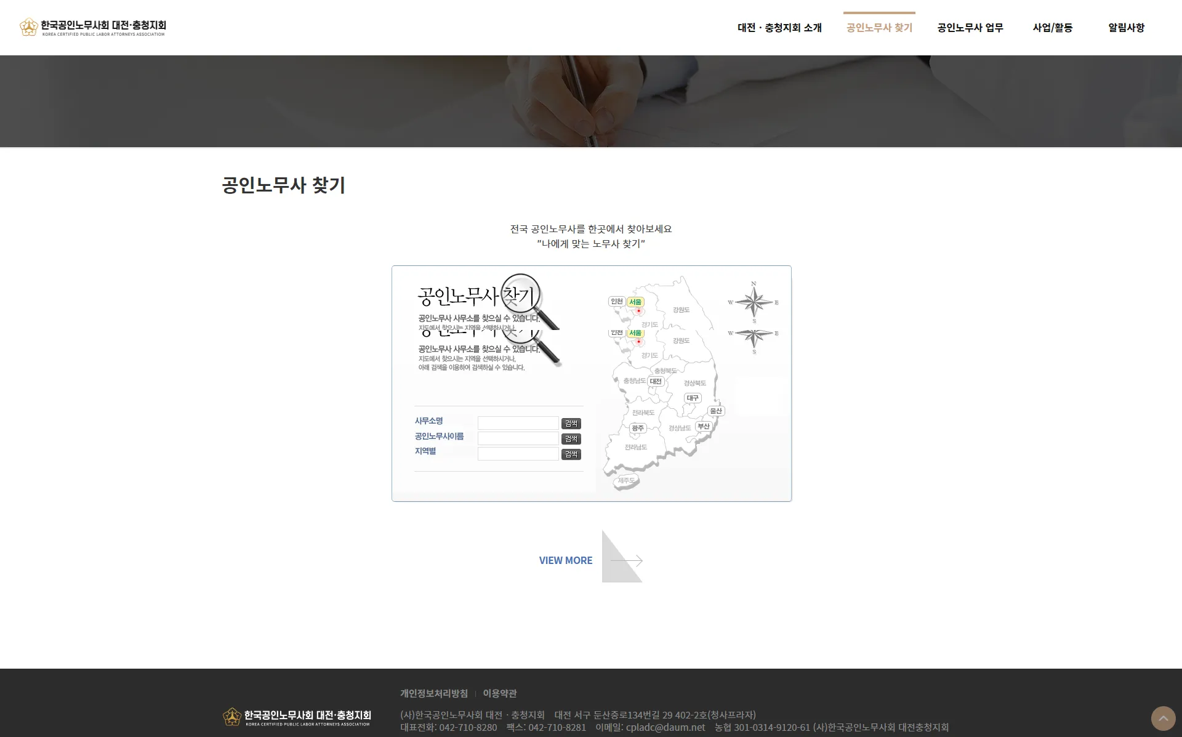The image size is (1182, 737).
Task: Click 충청북도 region label on the map
Action: (665, 371)
